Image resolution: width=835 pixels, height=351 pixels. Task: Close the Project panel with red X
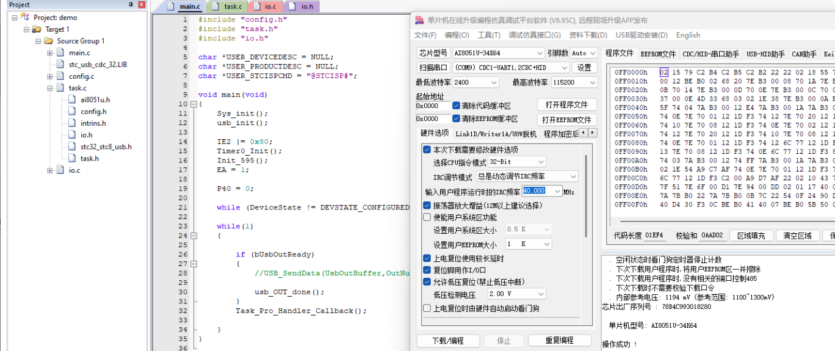pos(142,5)
